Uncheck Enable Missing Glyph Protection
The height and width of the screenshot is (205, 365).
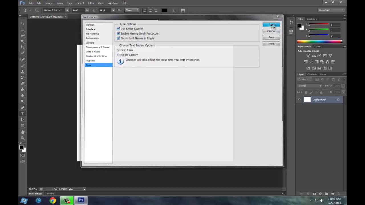pos(118,33)
